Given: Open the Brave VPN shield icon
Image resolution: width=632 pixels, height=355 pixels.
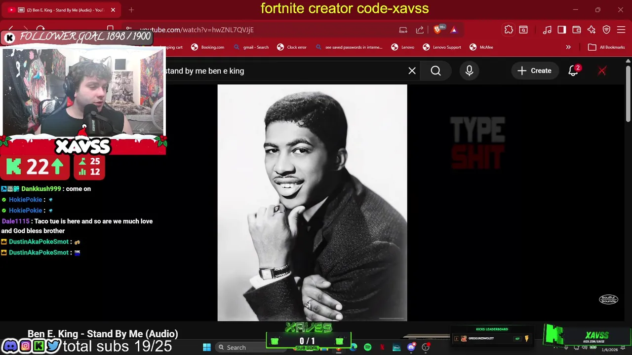Looking at the screenshot, I should [x=607, y=30].
